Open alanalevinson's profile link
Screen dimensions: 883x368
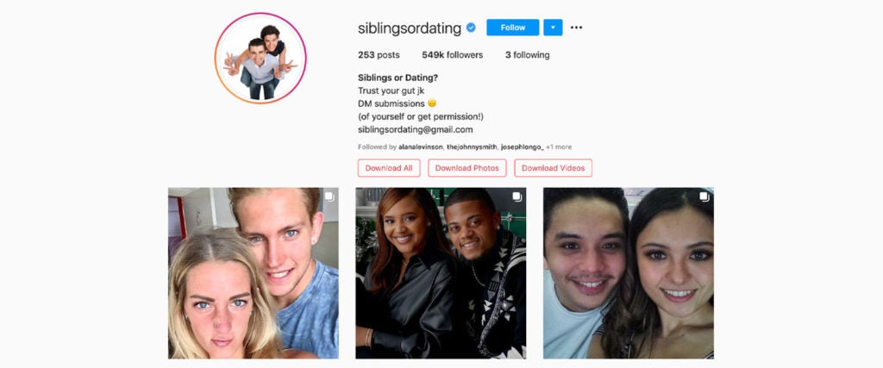[x=421, y=147]
